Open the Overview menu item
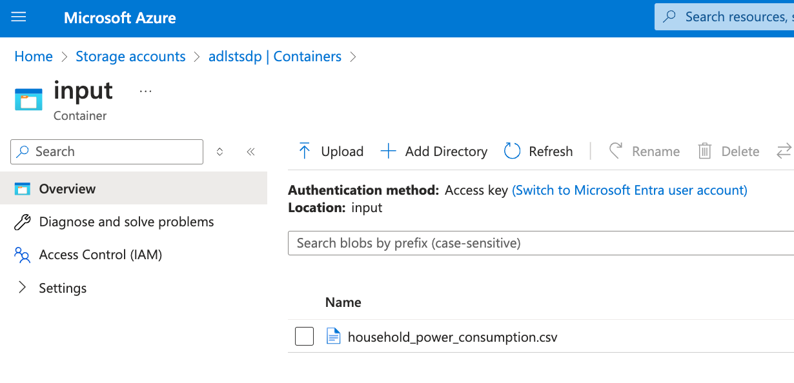Screen dimensions: 794x383 pyautogui.click(x=67, y=189)
